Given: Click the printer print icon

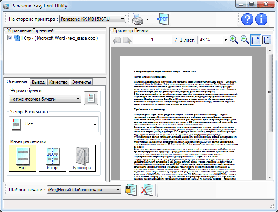Looking at the screenshot, I should coord(138,19).
